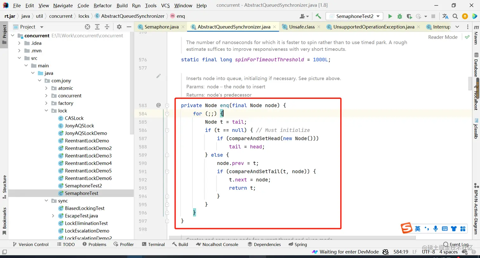
Task: Expand the atomic package
Action: [46, 88]
